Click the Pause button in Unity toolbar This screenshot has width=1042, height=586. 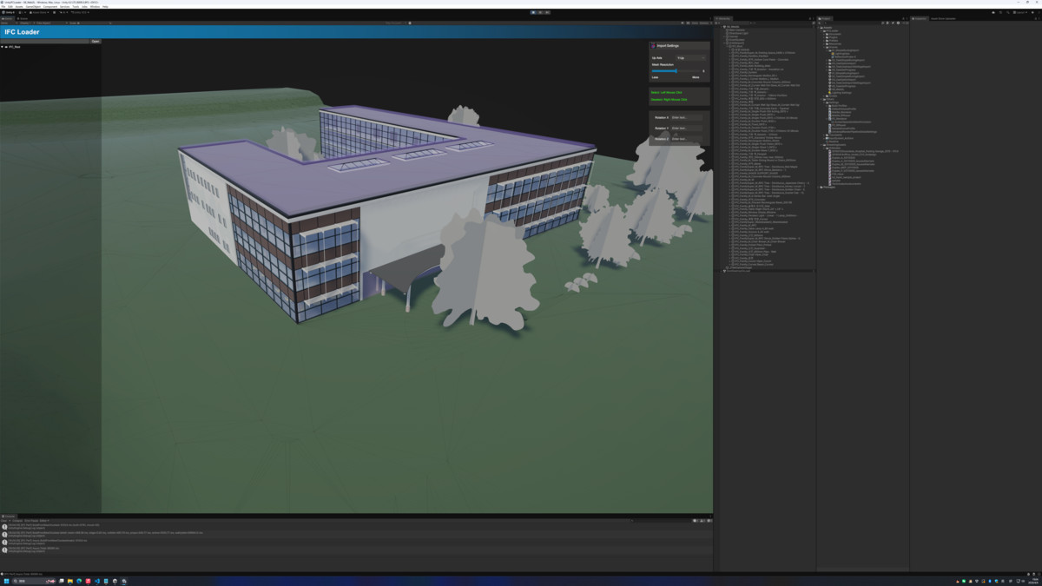[x=540, y=12]
